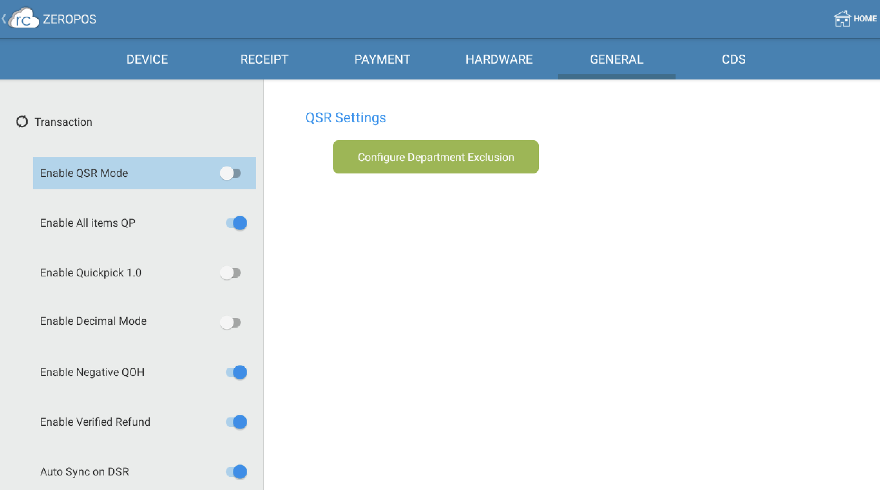Toggle Enable QSR Mode switch
Image resolution: width=880 pixels, height=490 pixels.
(x=231, y=173)
